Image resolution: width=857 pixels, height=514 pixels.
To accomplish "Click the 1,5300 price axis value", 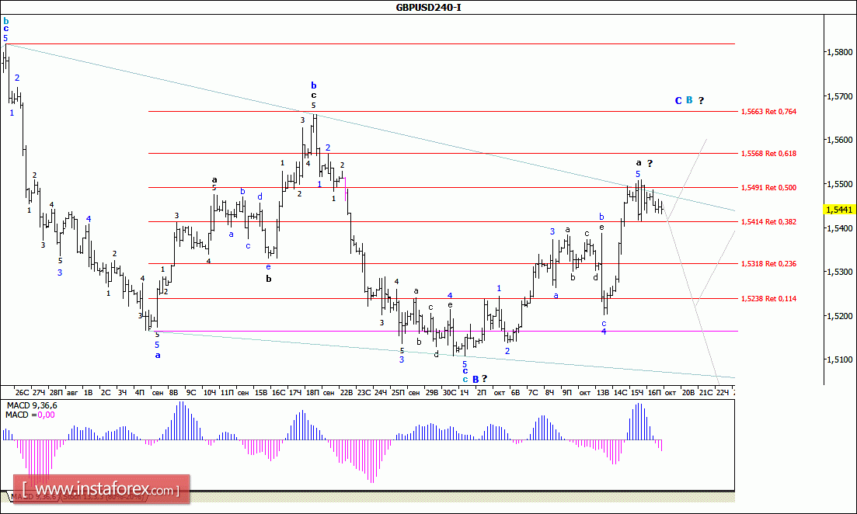I will [839, 272].
